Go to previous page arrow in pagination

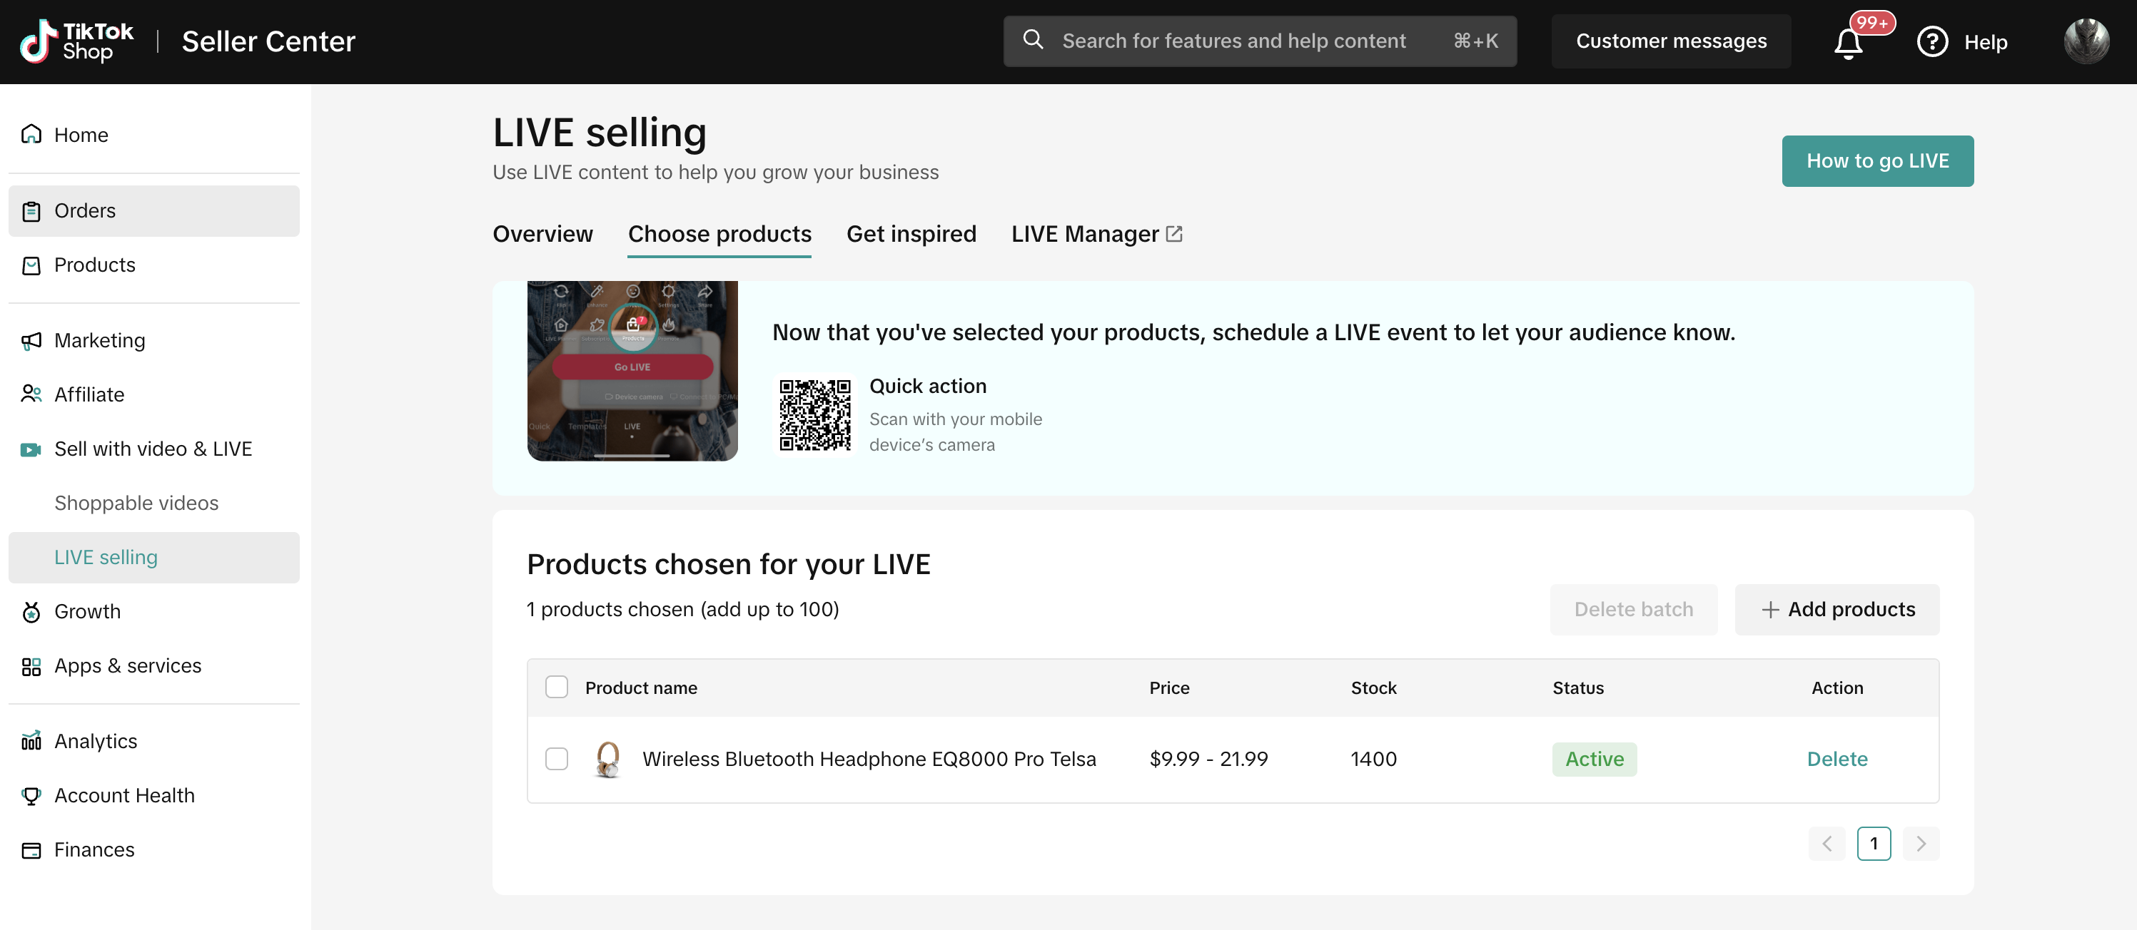(x=1827, y=844)
